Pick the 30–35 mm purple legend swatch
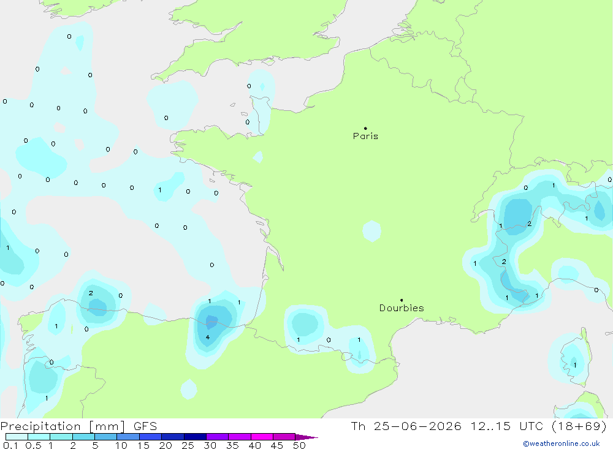Image resolution: width=613 pixels, height=449 pixels. tap(218, 437)
